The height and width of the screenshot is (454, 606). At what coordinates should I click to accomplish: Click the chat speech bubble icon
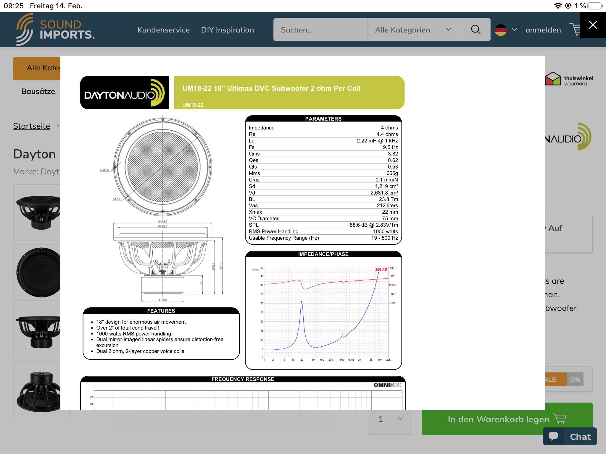click(553, 436)
